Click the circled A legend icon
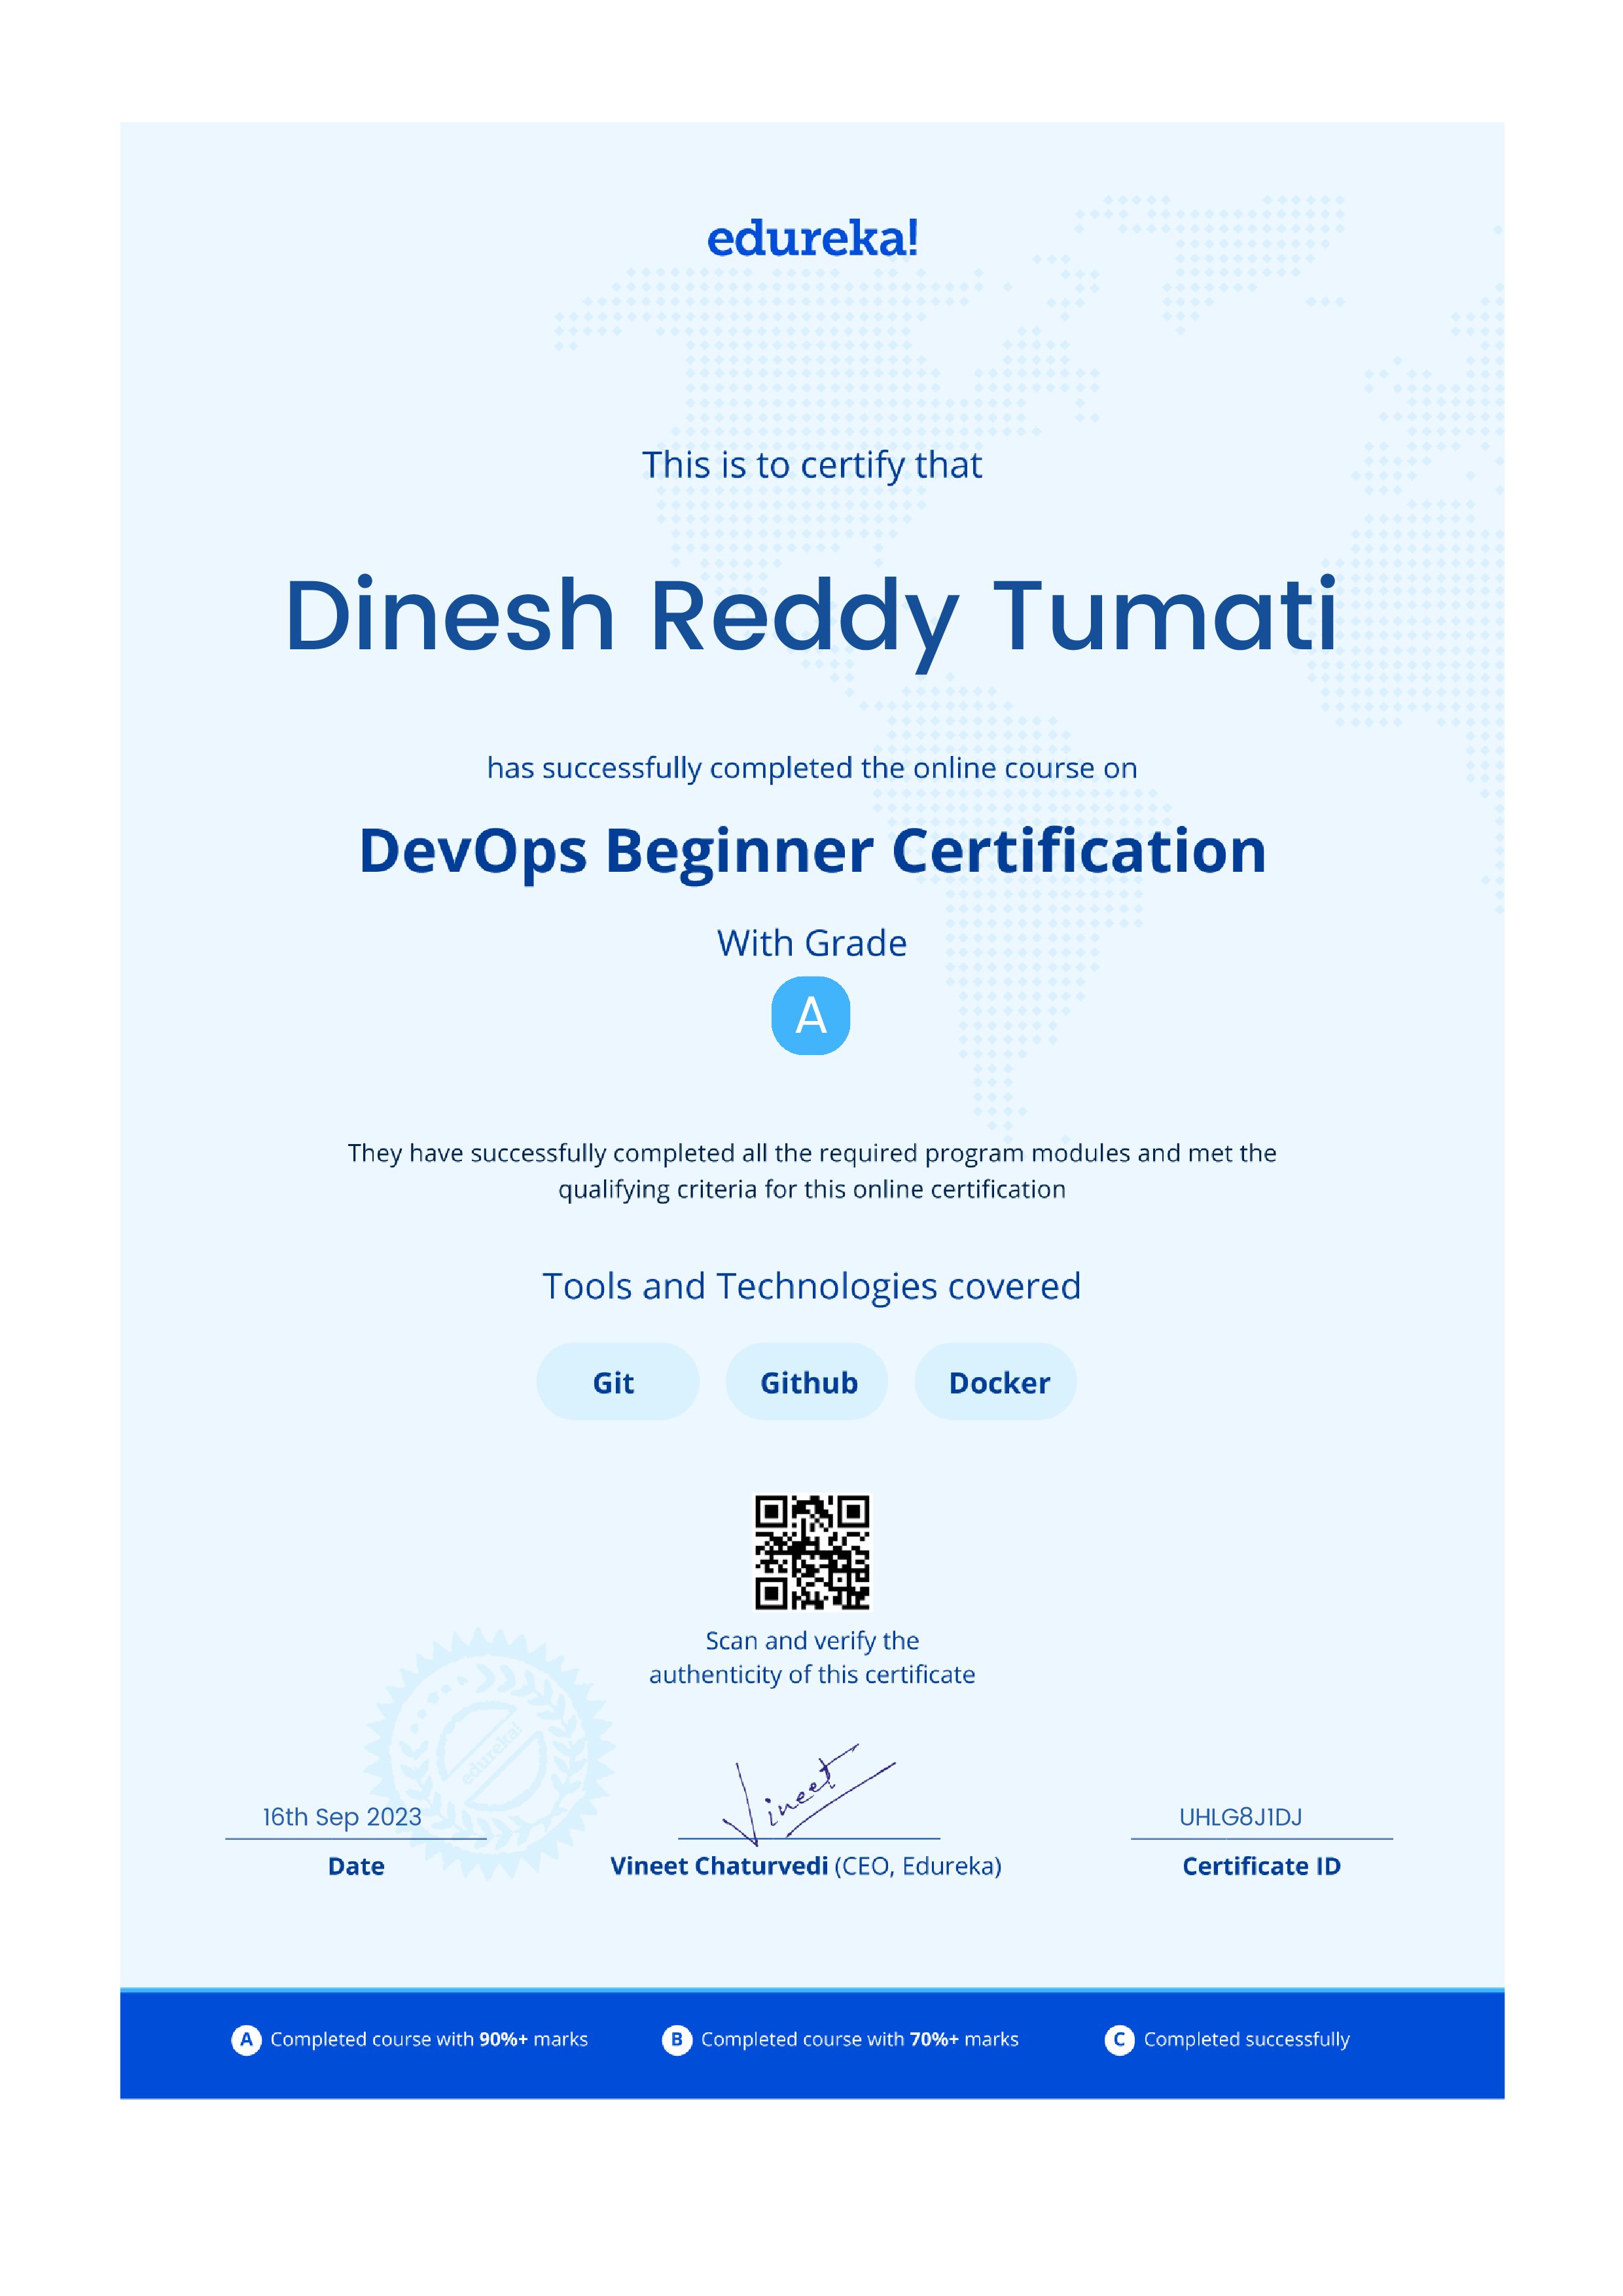 [246, 2039]
